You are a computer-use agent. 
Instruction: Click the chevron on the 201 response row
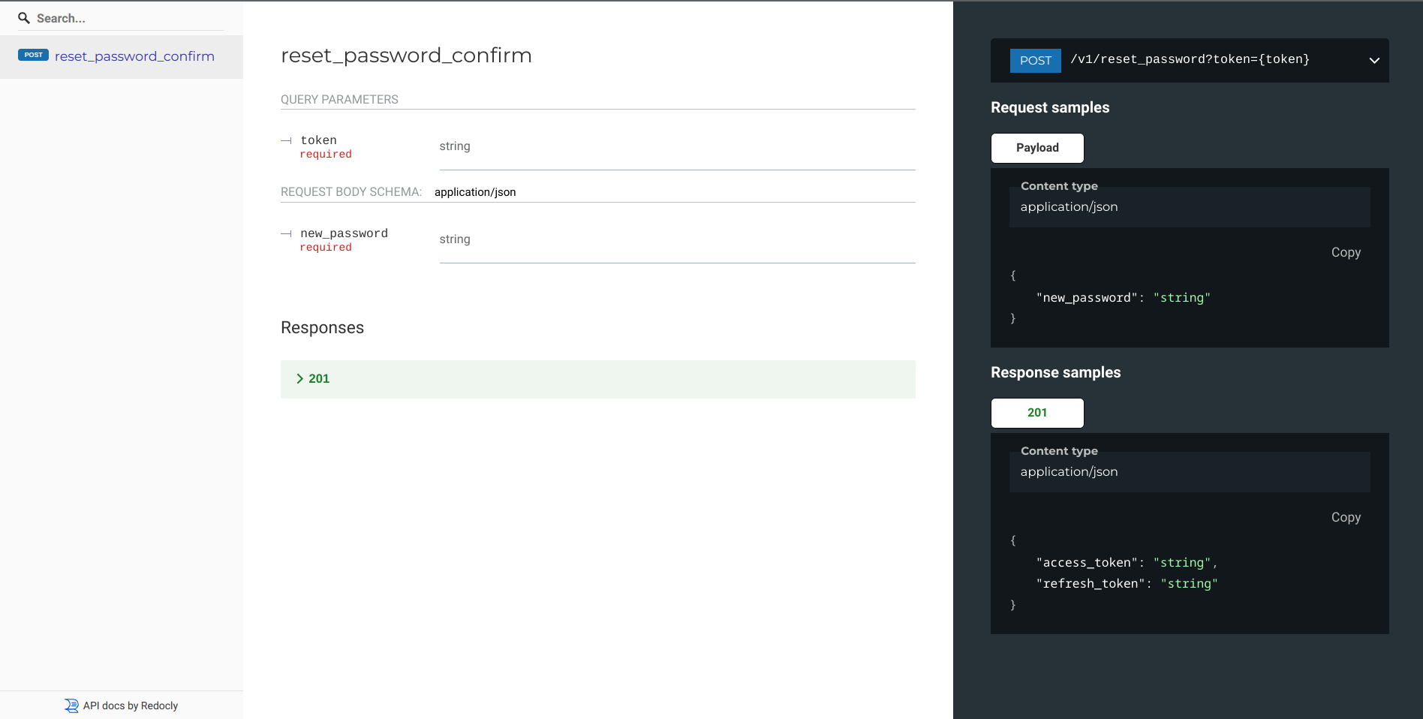[x=299, y=379]
